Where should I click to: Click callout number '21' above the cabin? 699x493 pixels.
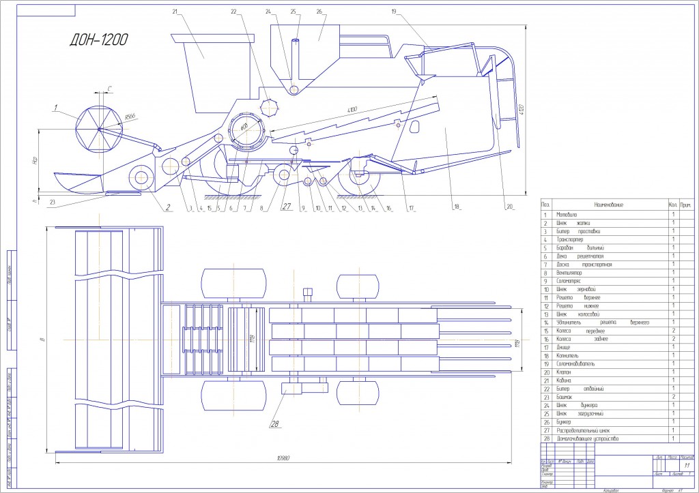tap(175, 12)
